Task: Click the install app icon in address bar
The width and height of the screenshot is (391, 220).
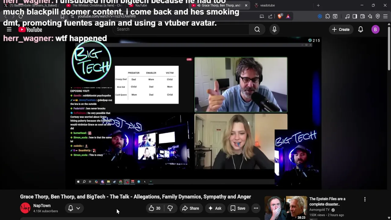Action: [x=262, y=16]
